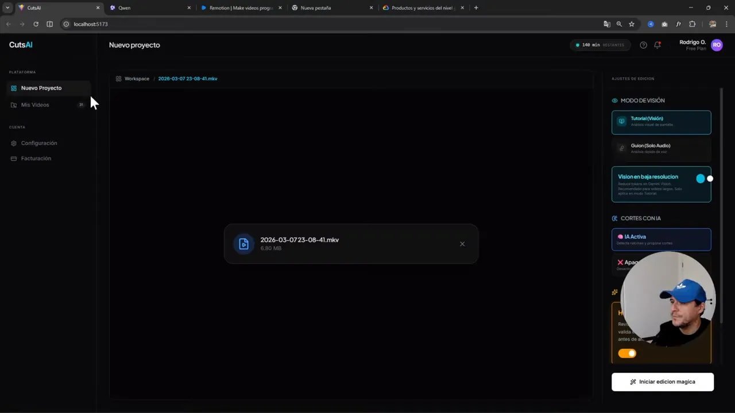
Task: Click the f? font extension icon
Action: click(x=678, y=24)
